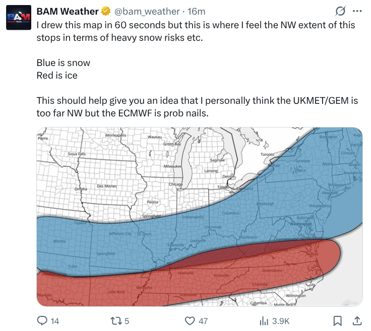Viewport: 371px width, 331px height.
Task: Share the post via upload arrow icon
Action: click(356, 320)
